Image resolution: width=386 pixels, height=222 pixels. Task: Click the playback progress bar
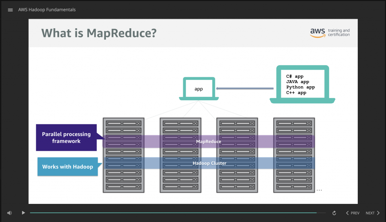point(177,213)
